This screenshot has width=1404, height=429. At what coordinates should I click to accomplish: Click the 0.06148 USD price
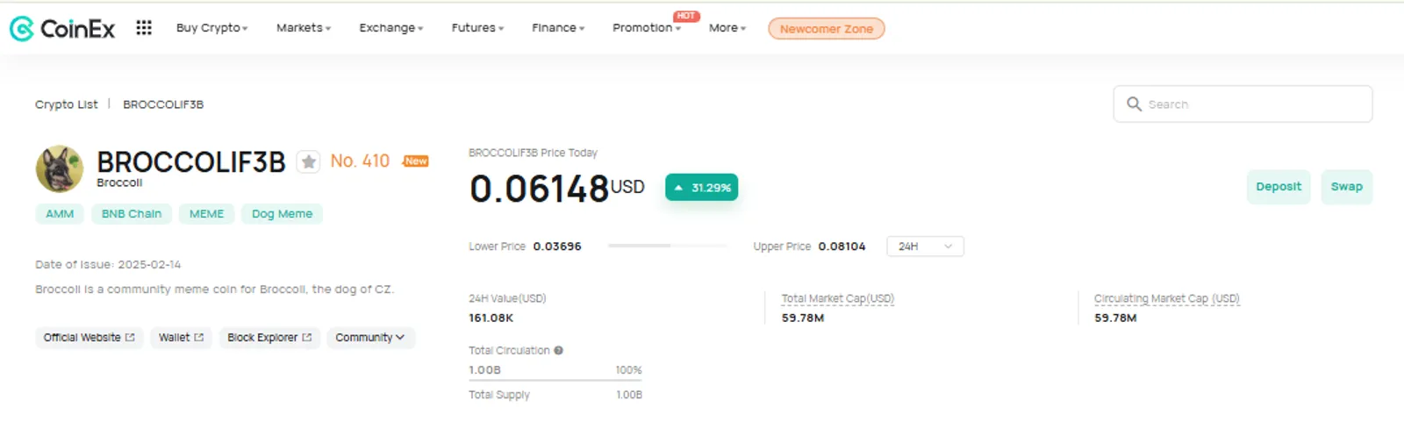click(x=557, y=189)
